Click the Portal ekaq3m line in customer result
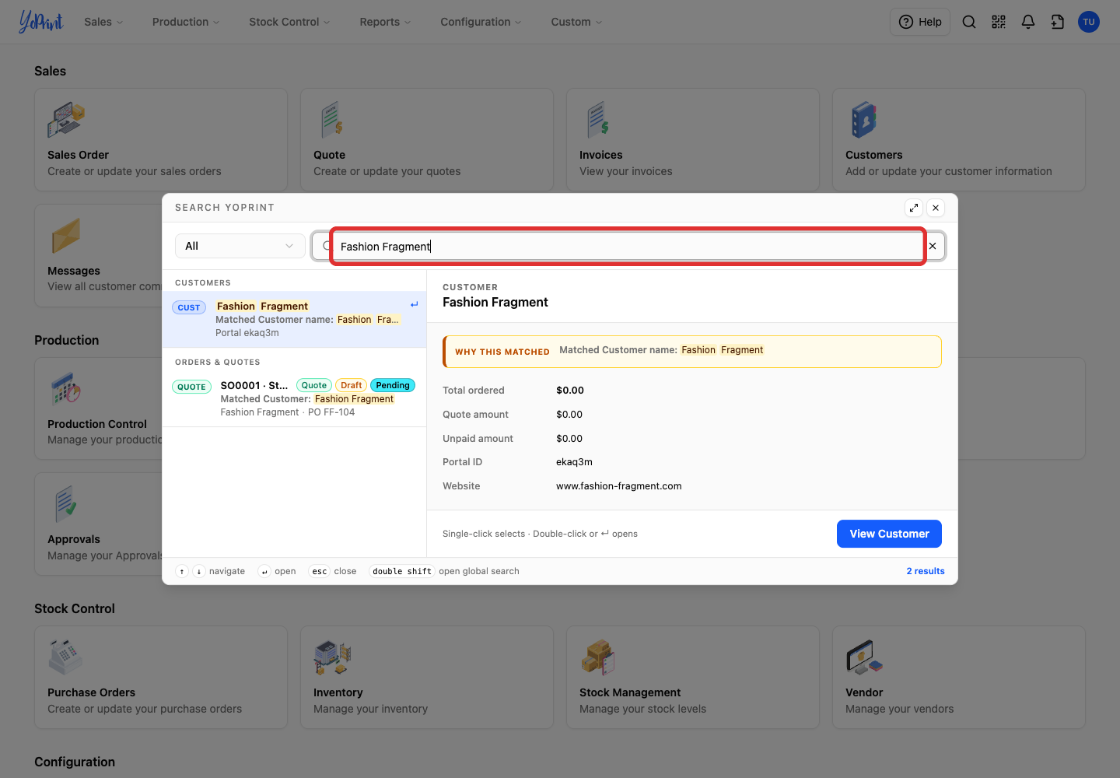Screen dimensions: 1120x778 (x=247, y=333)
